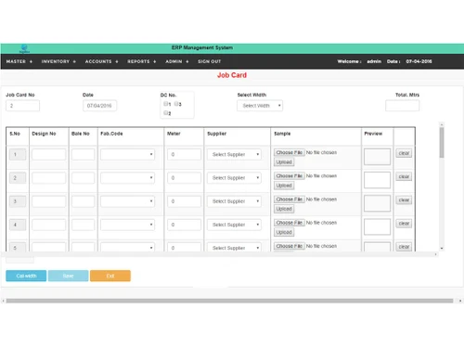Tick DC No. checkbox 3

click(176, 104)
